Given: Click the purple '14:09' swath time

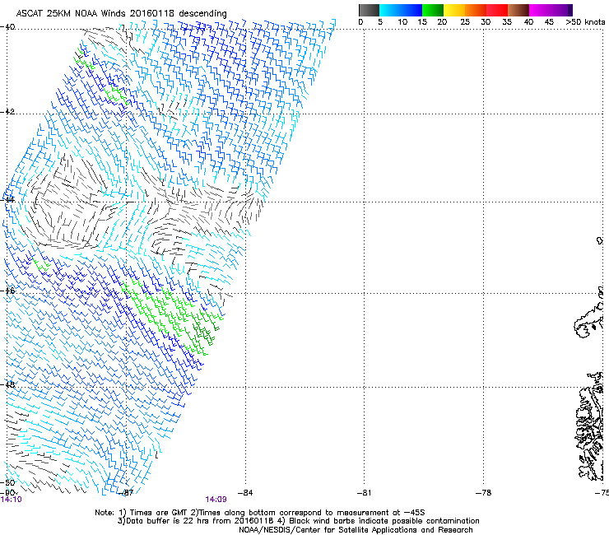Looking at the screenshot, I should click(216, 500).
